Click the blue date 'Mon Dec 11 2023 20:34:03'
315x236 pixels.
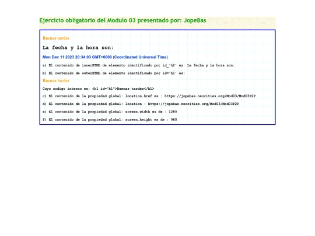tap(105, 57)
